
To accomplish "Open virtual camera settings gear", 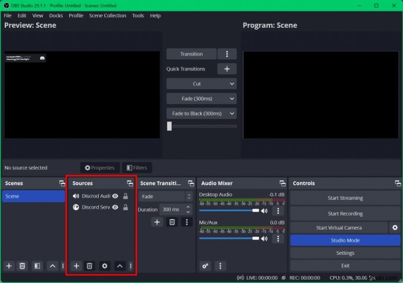I will point(395,228).
